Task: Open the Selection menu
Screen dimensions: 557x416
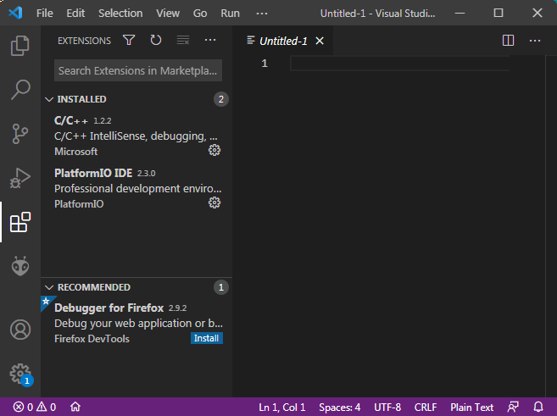Action: (x=120, y=14)
